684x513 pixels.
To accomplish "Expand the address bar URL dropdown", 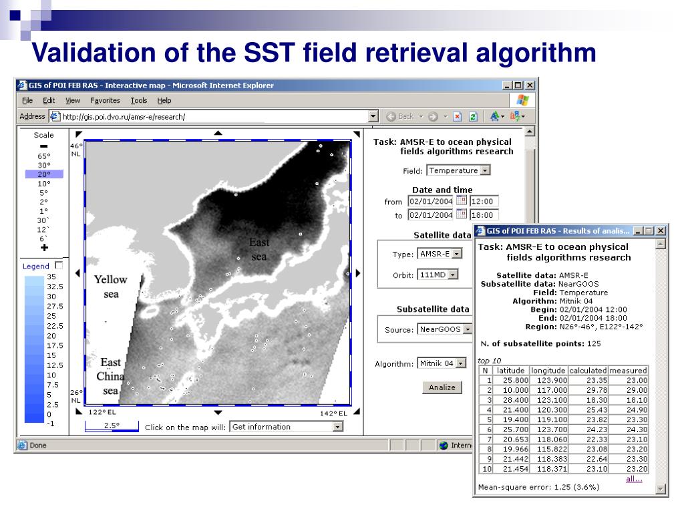I will (x=373, y=116).
